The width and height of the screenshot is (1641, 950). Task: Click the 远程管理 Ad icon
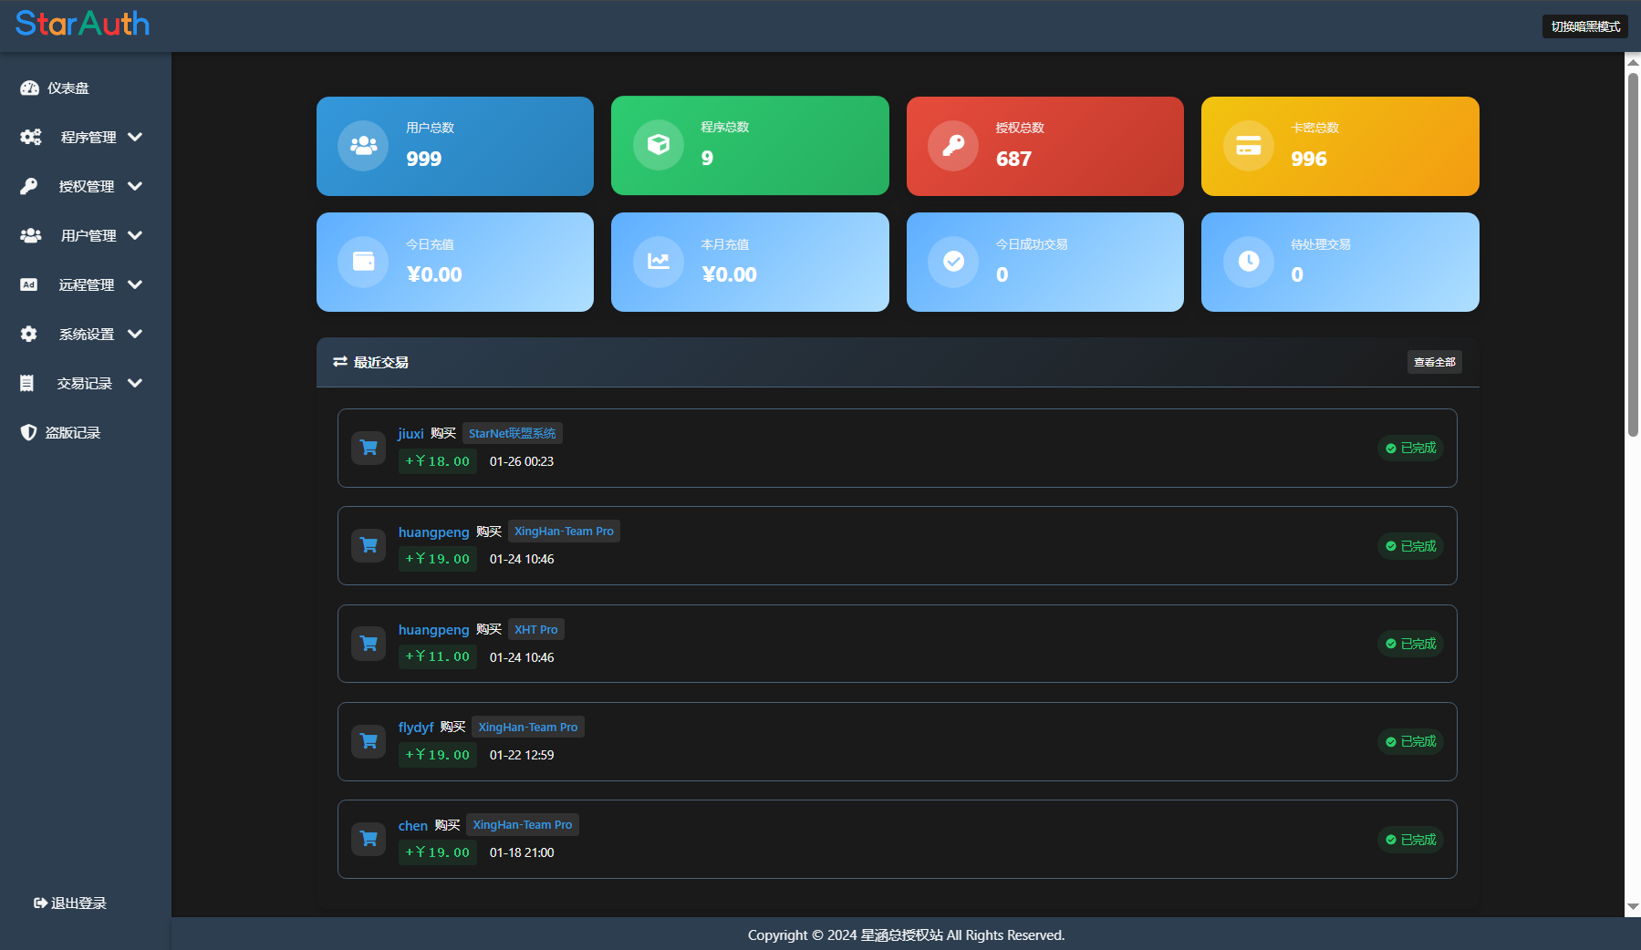click(29, 284)
